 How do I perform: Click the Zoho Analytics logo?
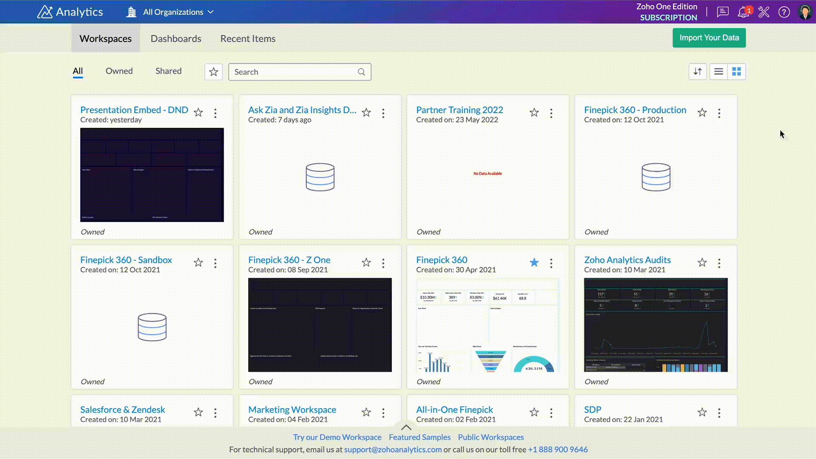70,12
